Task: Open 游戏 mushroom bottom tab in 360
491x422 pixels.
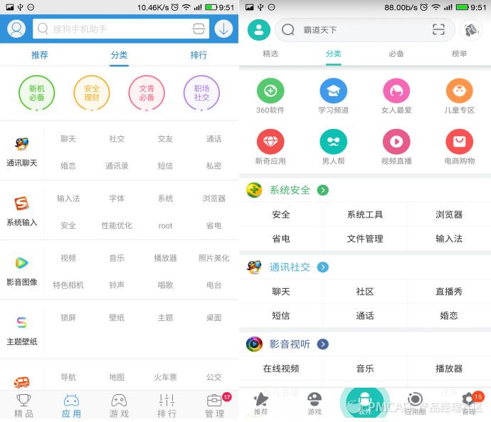Action: [314, 403]
